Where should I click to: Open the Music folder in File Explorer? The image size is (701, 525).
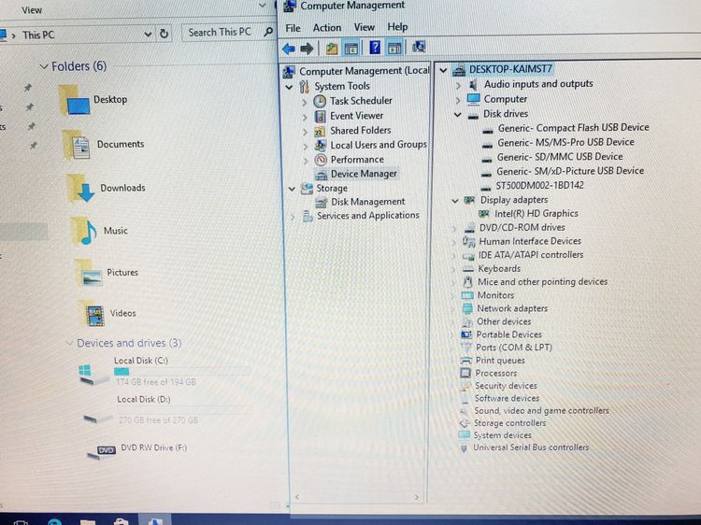100,231
